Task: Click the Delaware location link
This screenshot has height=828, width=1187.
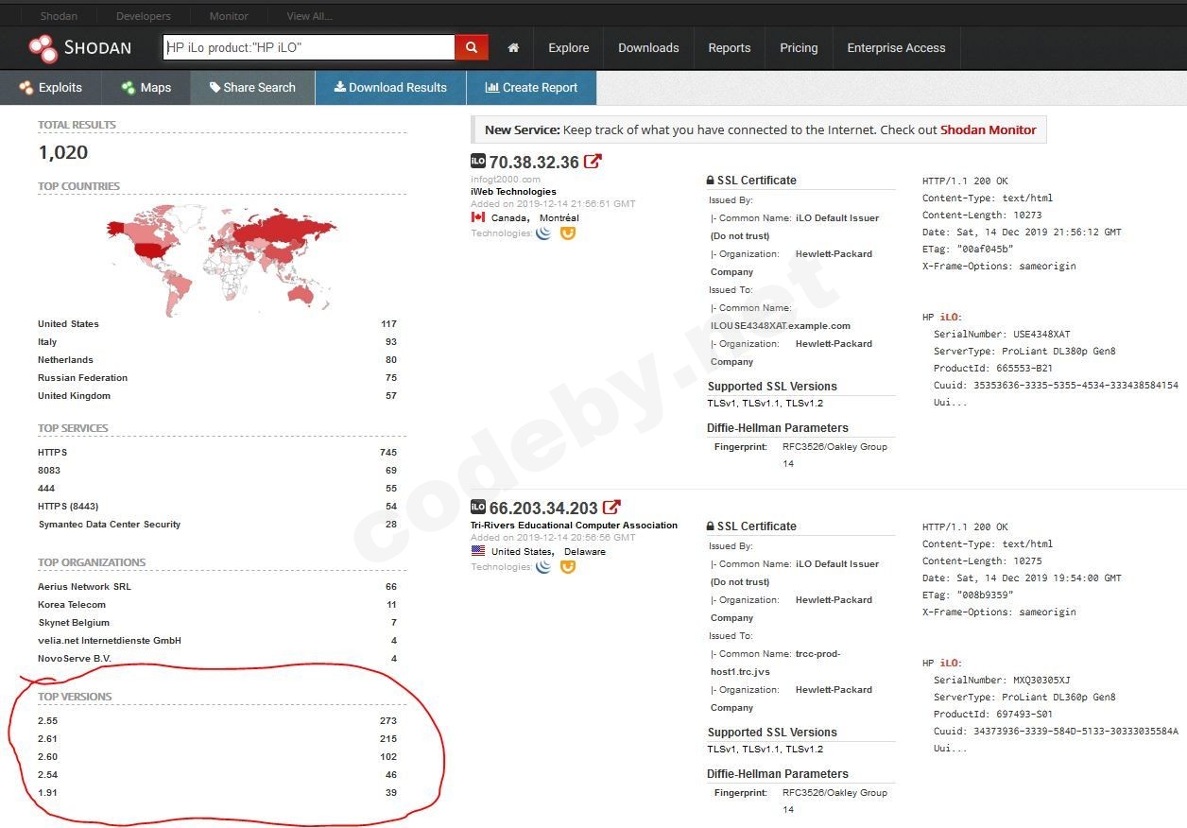Action: tap(585, 552)
